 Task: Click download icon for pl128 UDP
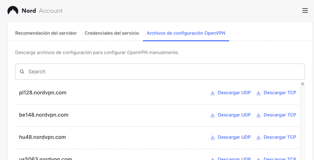[x=213, y=93]
